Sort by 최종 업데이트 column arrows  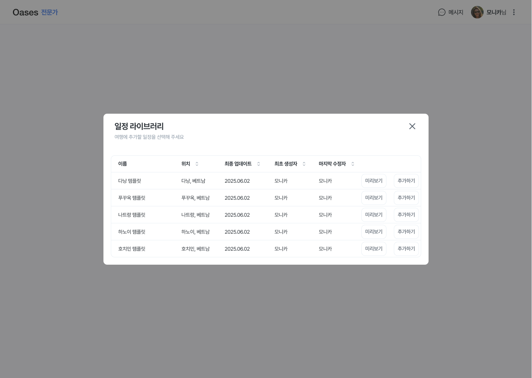click(259, 164)
